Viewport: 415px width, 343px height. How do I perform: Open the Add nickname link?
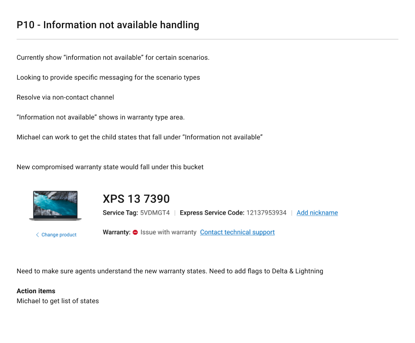coord(317,213)
